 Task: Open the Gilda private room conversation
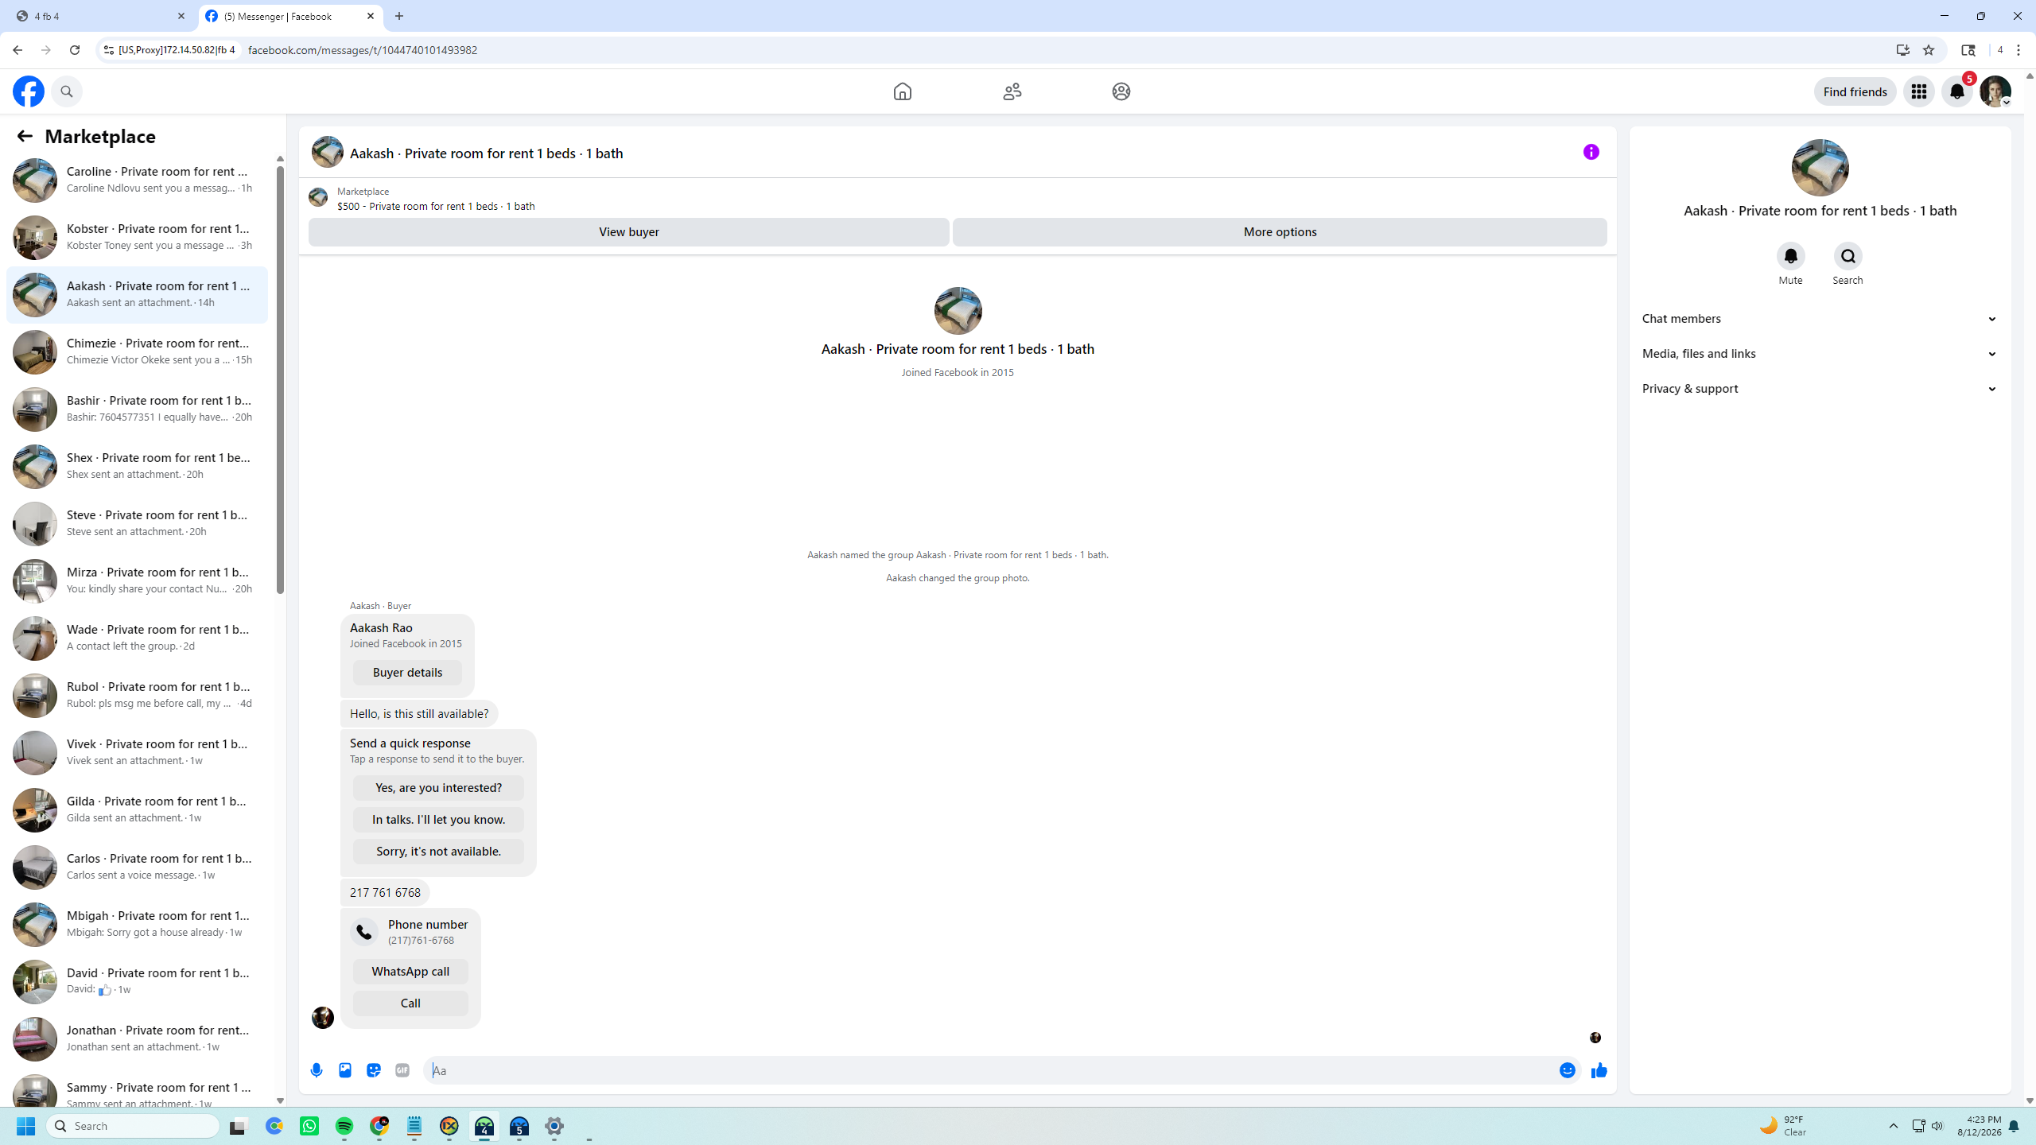tap(137, 809)
